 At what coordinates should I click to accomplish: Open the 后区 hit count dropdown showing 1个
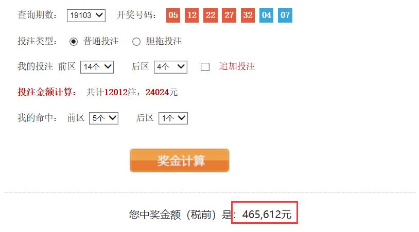173,118
